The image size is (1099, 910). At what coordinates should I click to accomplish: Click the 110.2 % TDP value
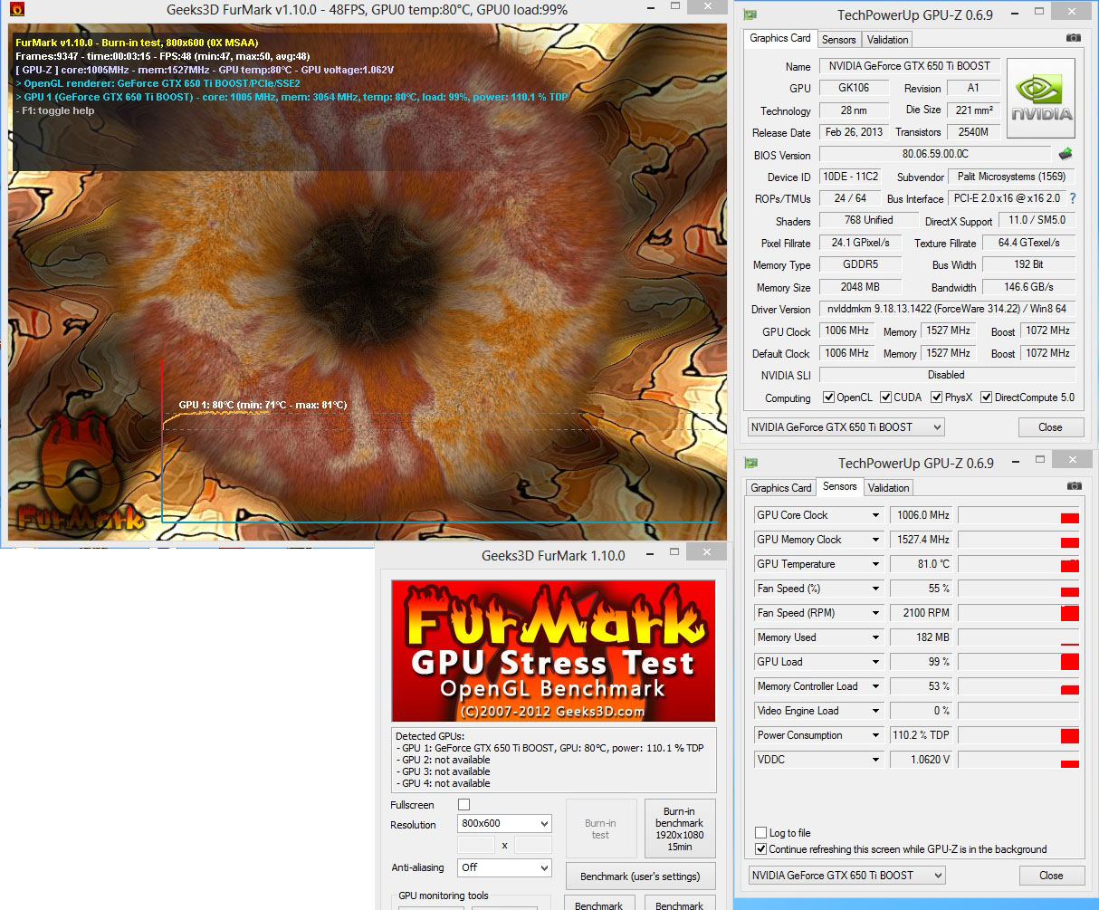(x=920, y=735)
